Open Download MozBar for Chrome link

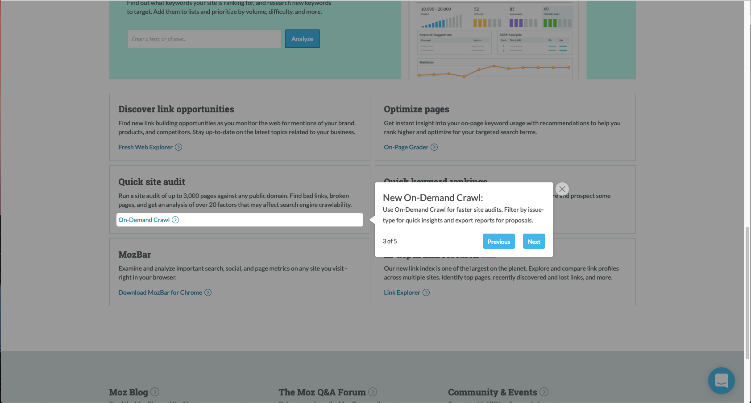pos(160,292)
